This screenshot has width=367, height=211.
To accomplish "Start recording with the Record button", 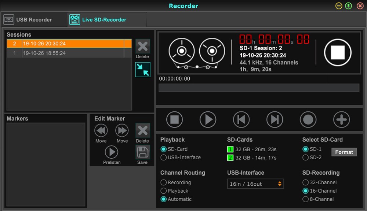I will click(308, 120).
